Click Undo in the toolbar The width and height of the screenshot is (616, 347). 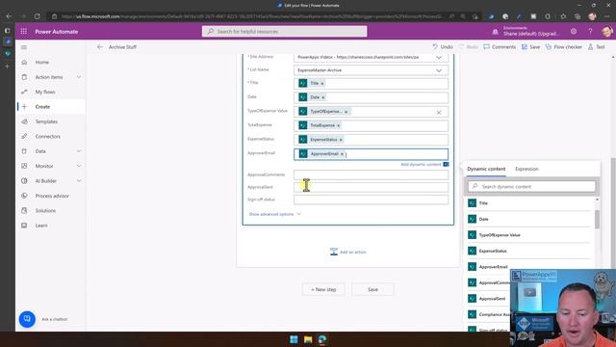coord(443,47)
